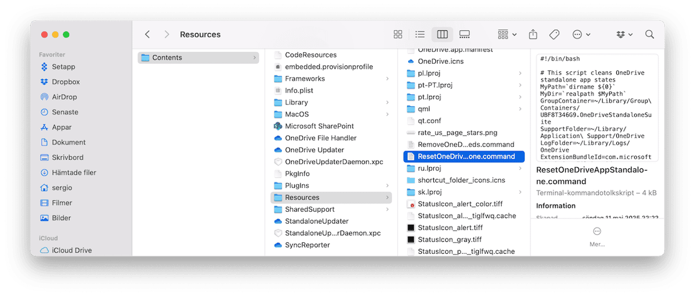This screenshot has width=695, height=296.
Task: Open the search magnifier icon
Action: click(650, 34)
